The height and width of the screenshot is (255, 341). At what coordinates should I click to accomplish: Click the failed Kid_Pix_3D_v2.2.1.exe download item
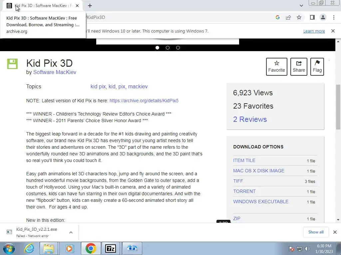37,232
